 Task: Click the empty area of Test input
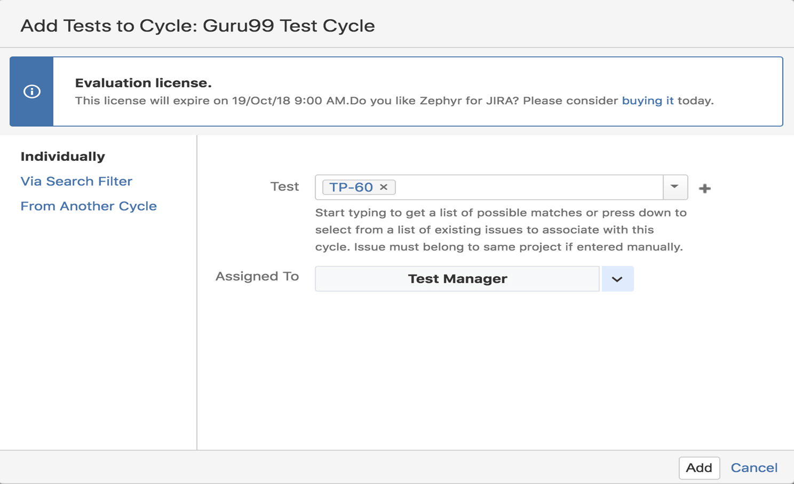point(528,187)
